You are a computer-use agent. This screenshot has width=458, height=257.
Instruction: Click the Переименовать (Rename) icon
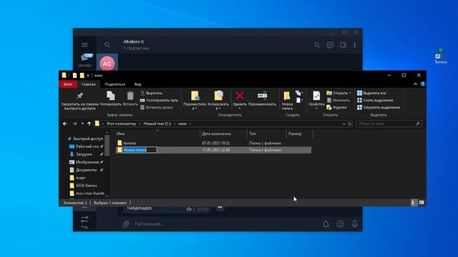pos(263,96)
